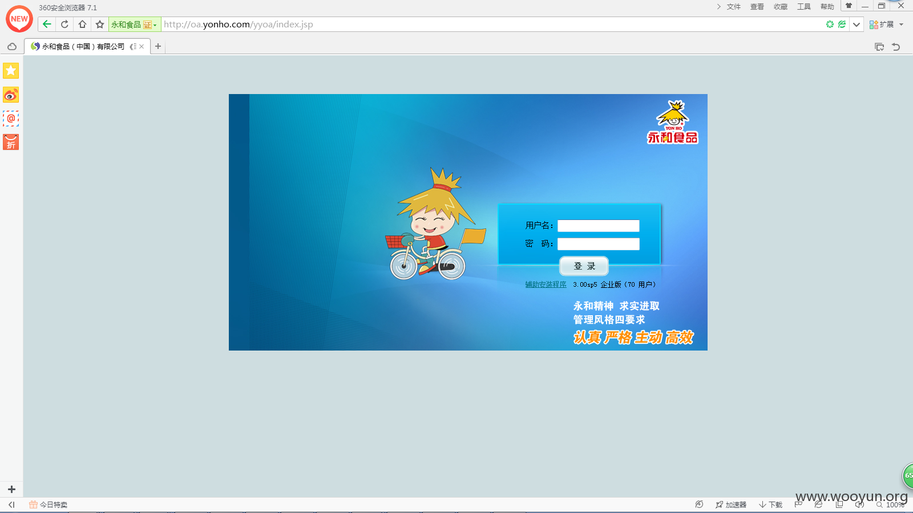
Task: Open the cloud tab icon
Action: coord(12,47)
